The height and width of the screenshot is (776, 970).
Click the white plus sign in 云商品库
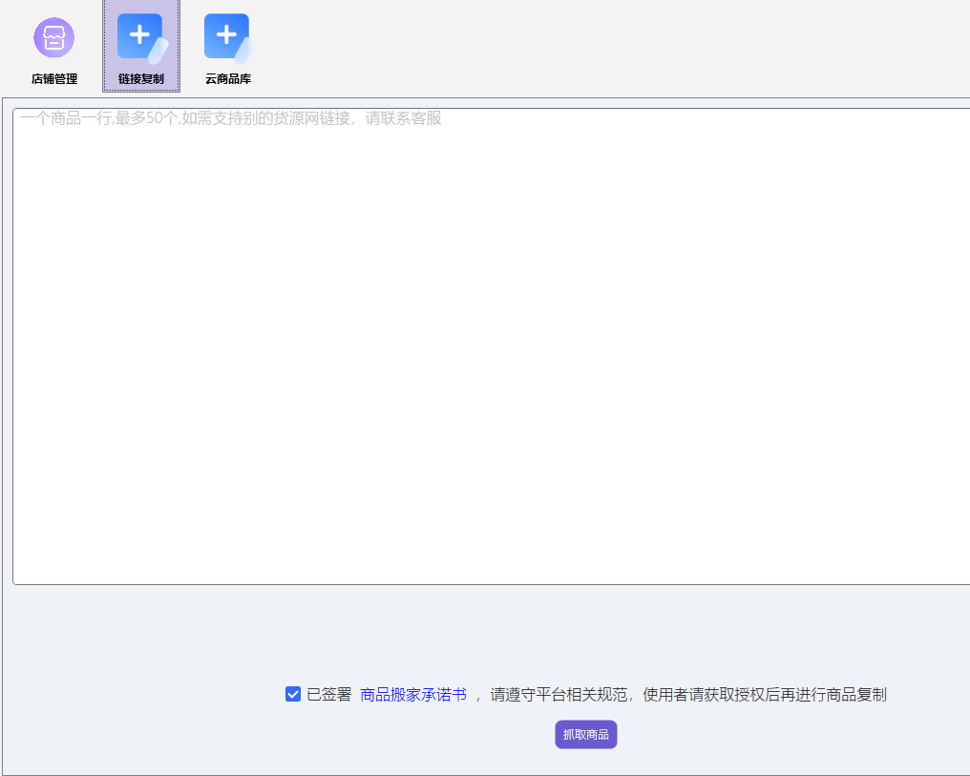point(225,35)
